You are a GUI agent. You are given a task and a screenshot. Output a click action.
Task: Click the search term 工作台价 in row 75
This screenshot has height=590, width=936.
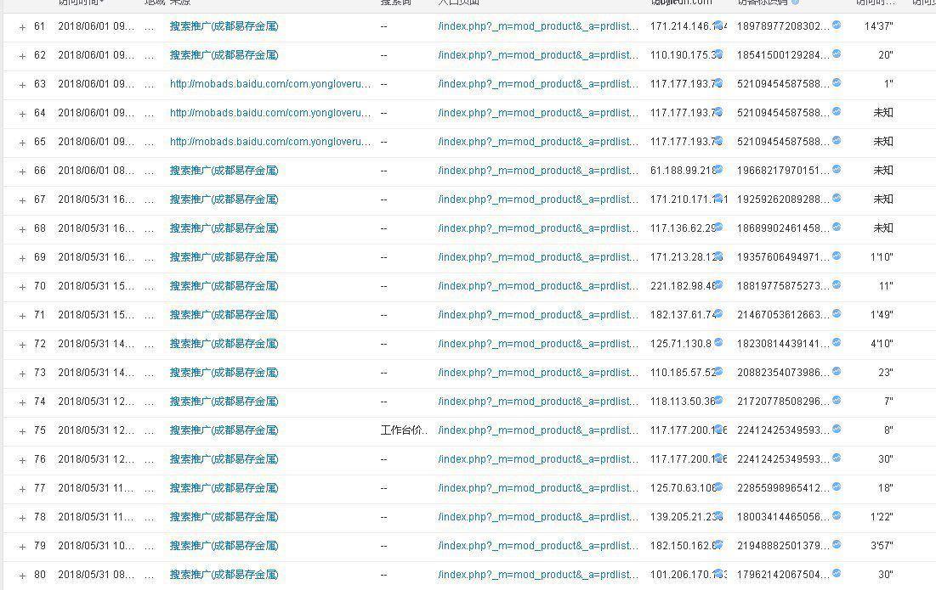click(x=404, y=430)
